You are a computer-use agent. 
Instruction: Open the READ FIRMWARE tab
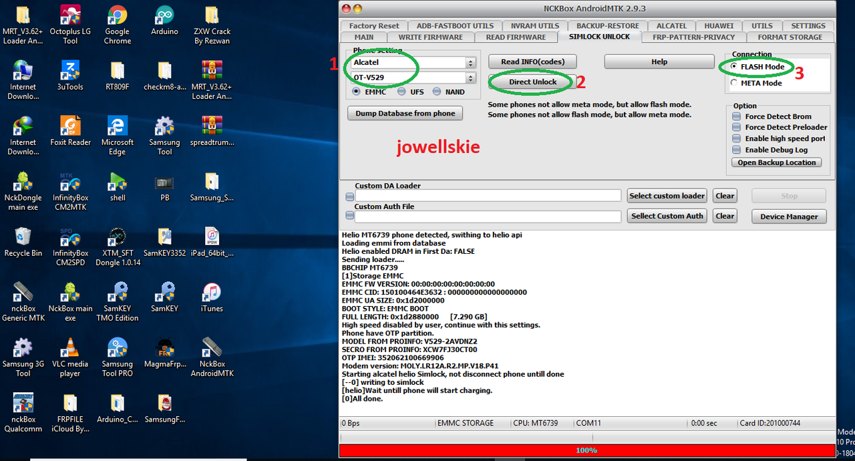point(516,37)
